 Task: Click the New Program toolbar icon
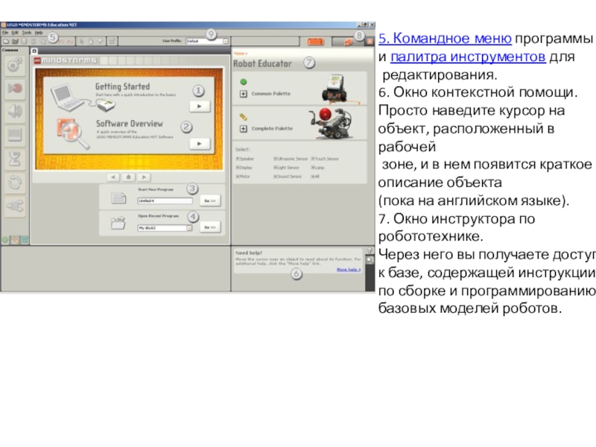coord(6,41)
